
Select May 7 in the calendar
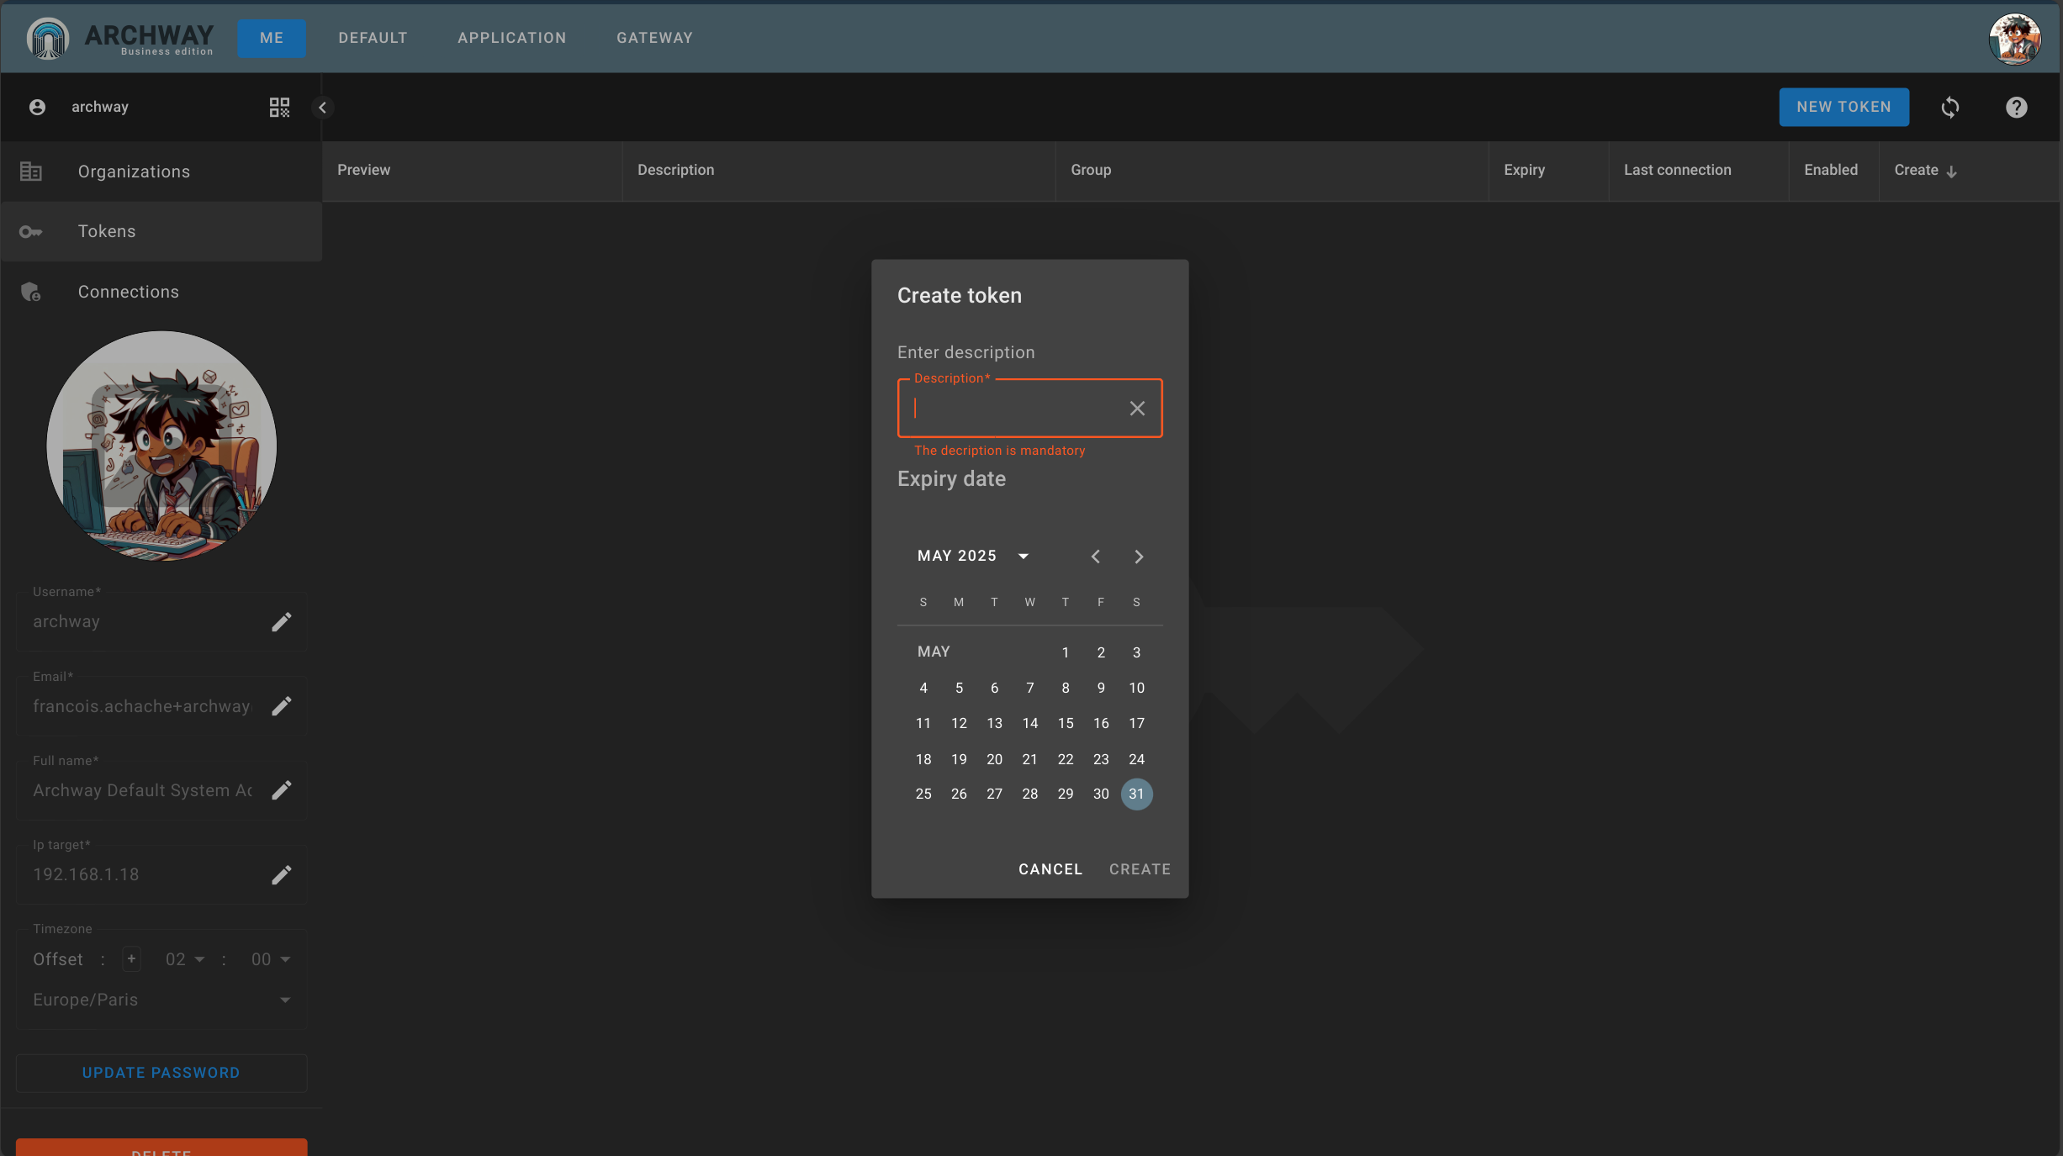click(x=1030, y=688)
